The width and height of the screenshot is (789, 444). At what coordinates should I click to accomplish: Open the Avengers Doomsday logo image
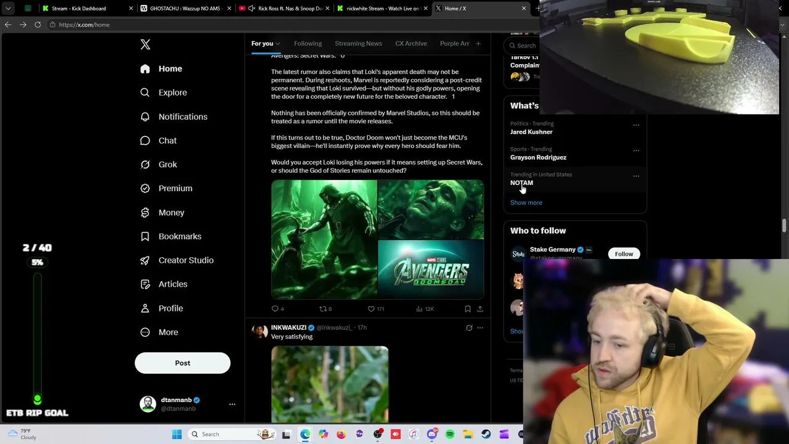click(x=431, y=270)
